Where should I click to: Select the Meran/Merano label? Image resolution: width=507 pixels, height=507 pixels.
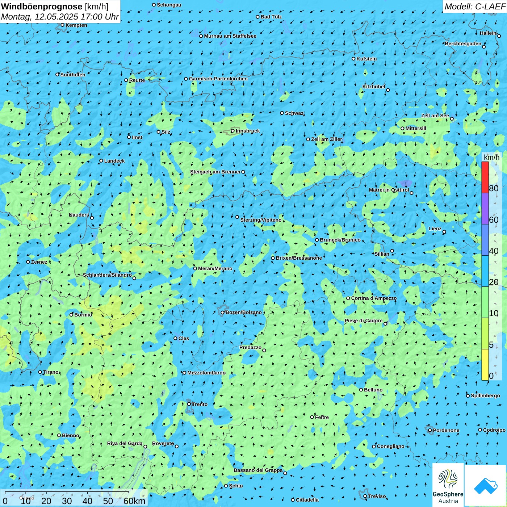(x=215, y=268)
